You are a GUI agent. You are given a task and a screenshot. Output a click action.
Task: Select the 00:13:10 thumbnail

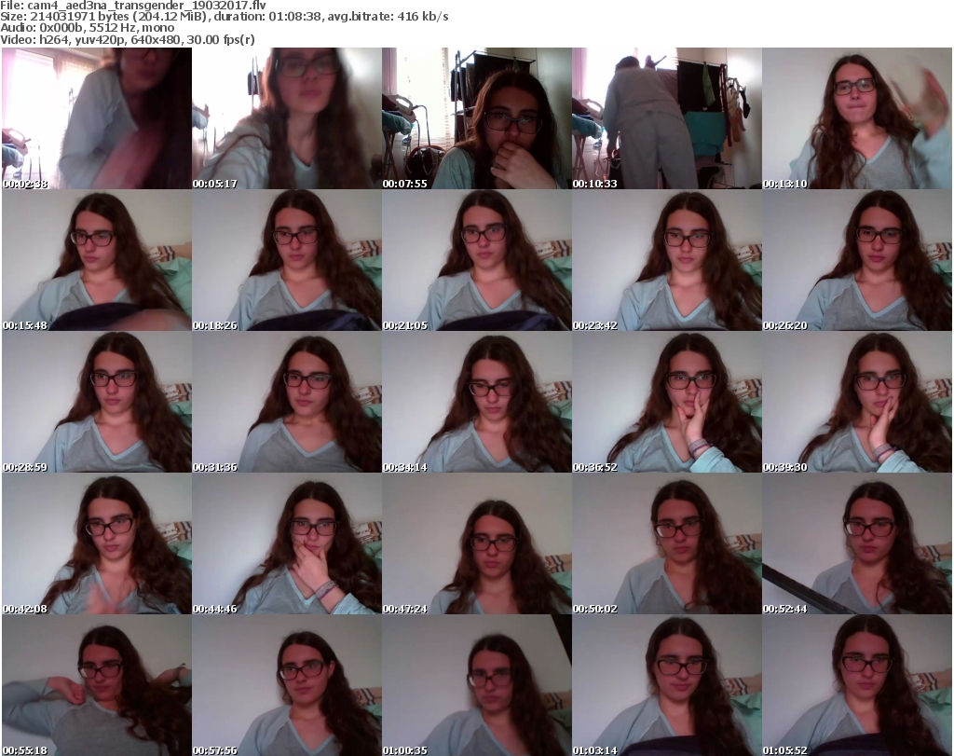point(857,118)
